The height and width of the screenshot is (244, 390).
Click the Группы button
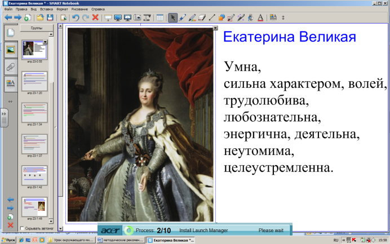click(x=37, y=28)
